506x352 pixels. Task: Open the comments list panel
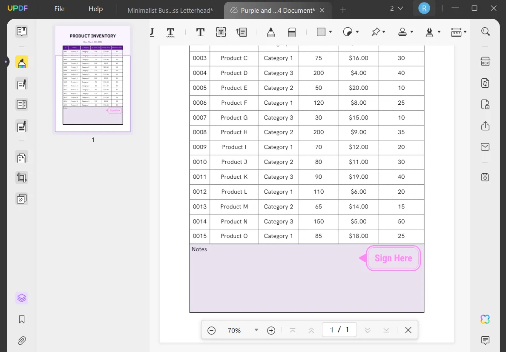coord(485,340)
